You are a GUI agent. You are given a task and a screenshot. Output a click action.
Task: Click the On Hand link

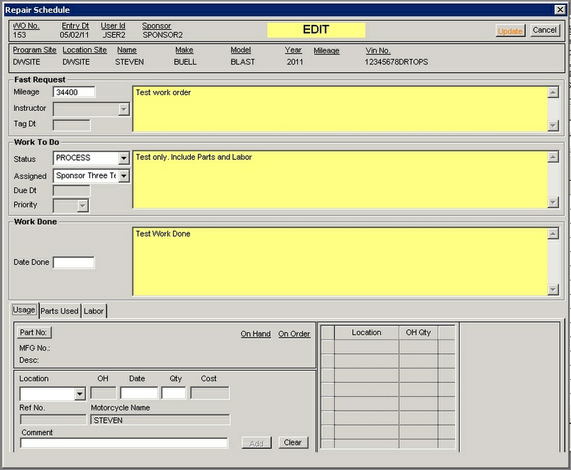[x=255, y=334]
